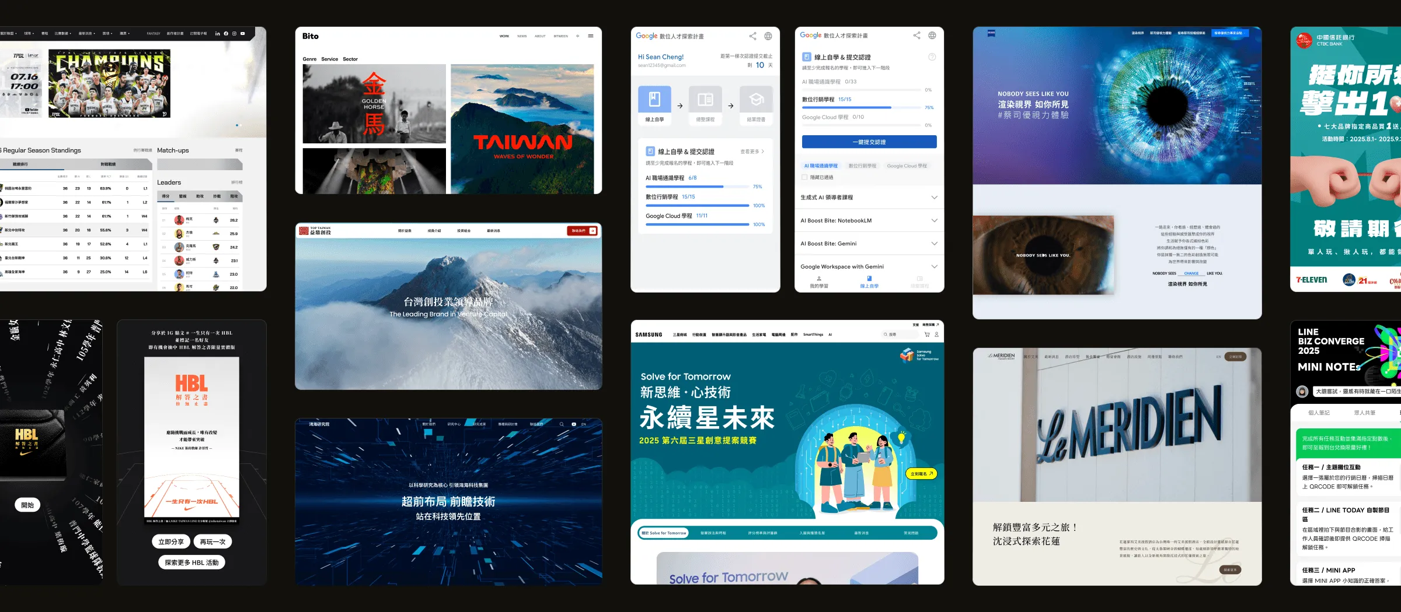
Task: Open the hamburger menu on the Bito site
Action: 591,36
